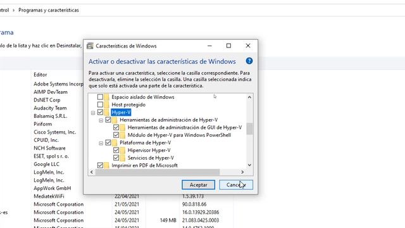Collapse the Hyper-V tree node
This screenshot has width=405, height=228.
tap(93, 113)
